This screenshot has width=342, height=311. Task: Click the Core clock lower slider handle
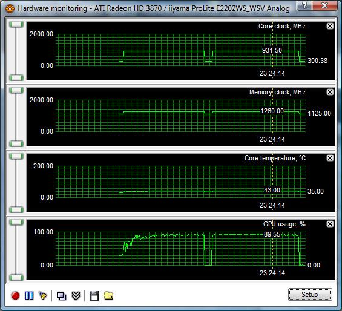tap(16, 77)
